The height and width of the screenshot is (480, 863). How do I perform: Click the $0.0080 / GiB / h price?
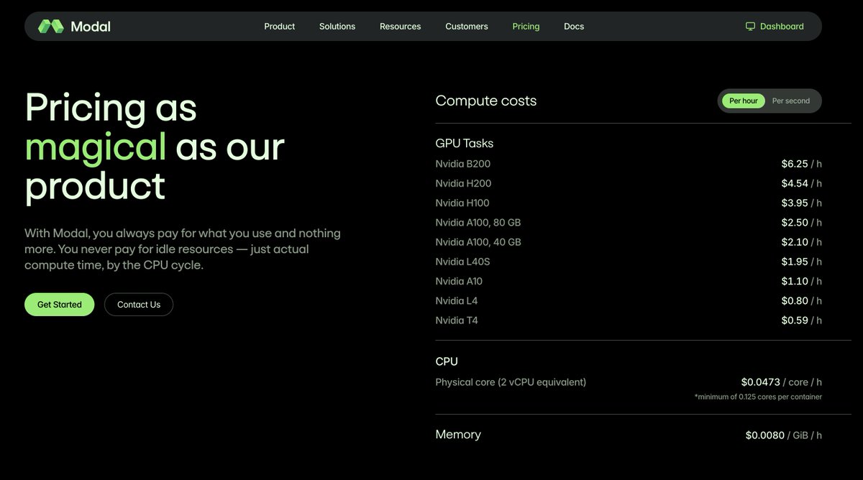(x=784, y=435)
